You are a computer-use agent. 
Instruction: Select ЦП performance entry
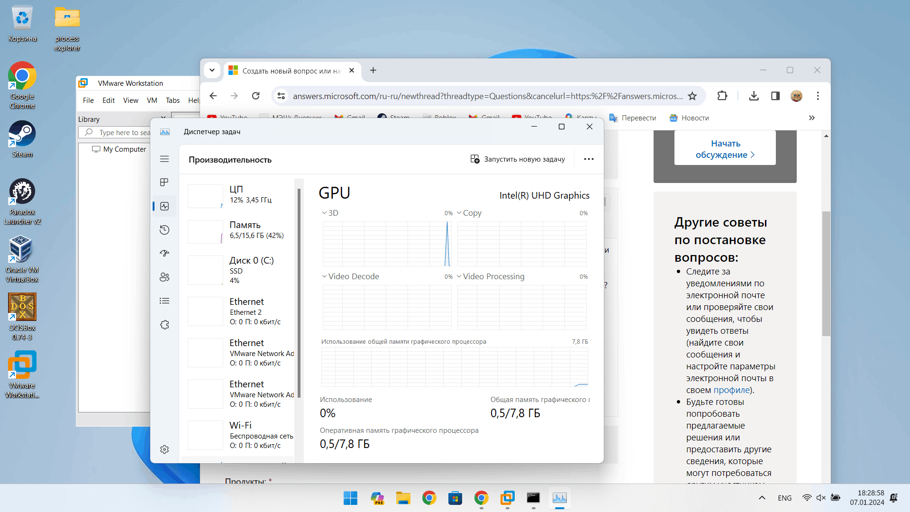[x=240, y=196]
